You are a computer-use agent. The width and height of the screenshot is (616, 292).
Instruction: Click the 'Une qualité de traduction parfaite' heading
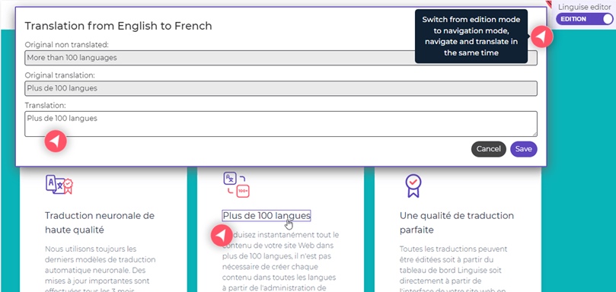coord(457,223)
